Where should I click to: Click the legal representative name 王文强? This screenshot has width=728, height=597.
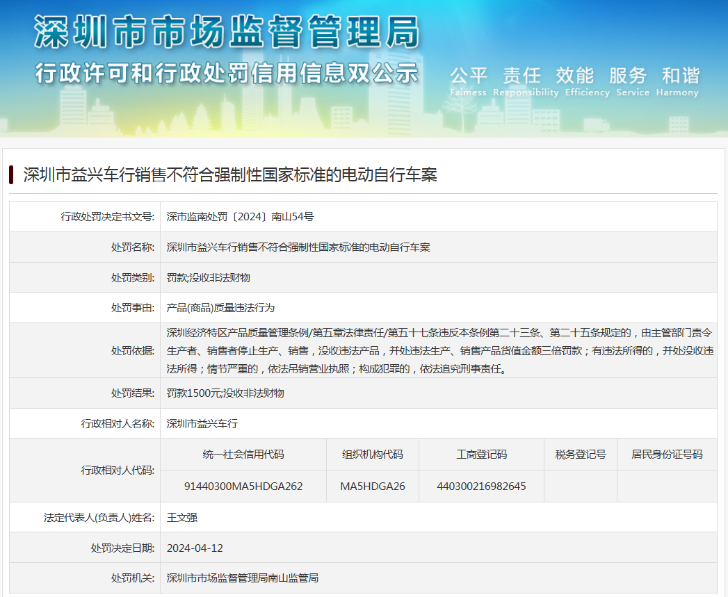point(182,518)
